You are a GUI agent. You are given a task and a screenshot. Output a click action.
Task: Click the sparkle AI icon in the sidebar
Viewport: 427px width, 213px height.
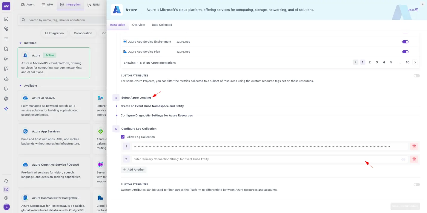[6, 109]
